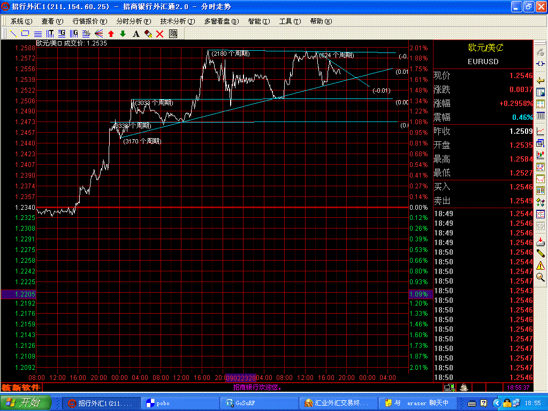This screenshot has height=411, width=548.
Task: Select the eraser tool
Action: click(148, 34)
